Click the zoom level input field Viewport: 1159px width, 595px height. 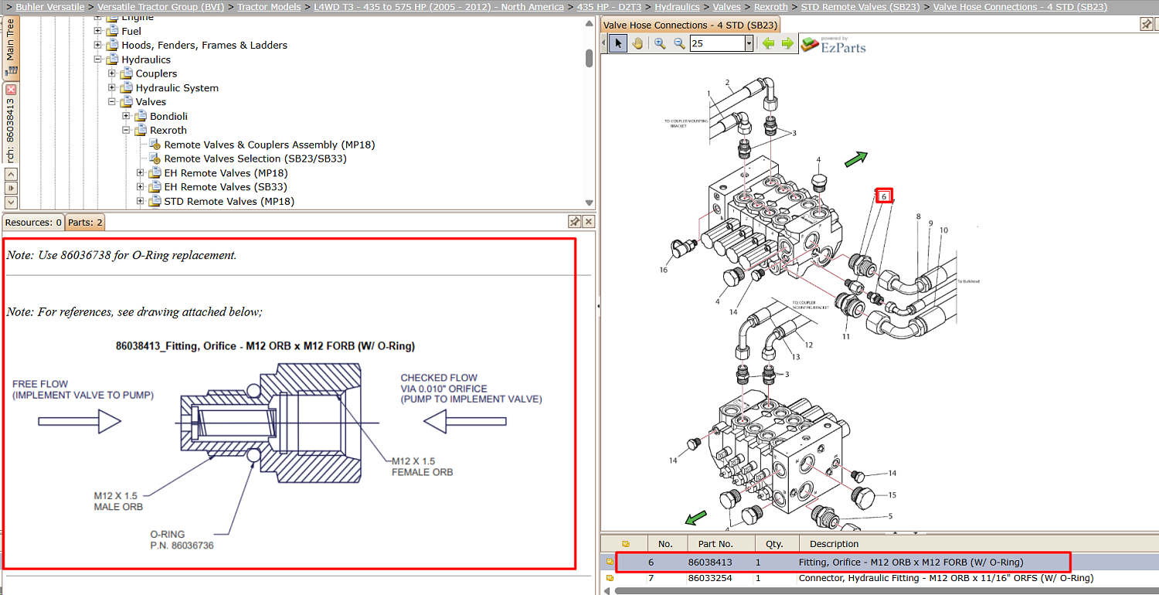pyautogui.click(x=716, y=43)
